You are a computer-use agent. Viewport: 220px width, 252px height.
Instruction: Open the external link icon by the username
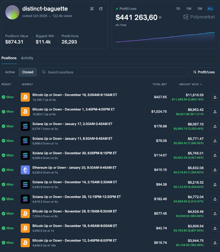[x=101, y=9]
